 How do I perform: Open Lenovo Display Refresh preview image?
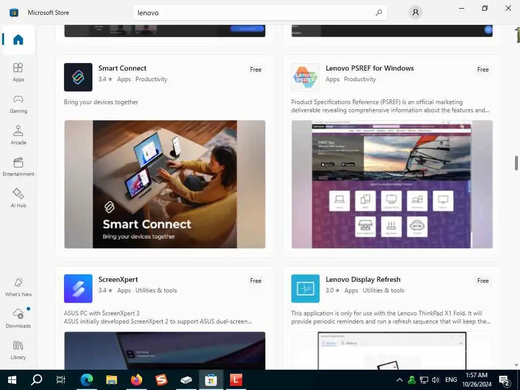392,350
